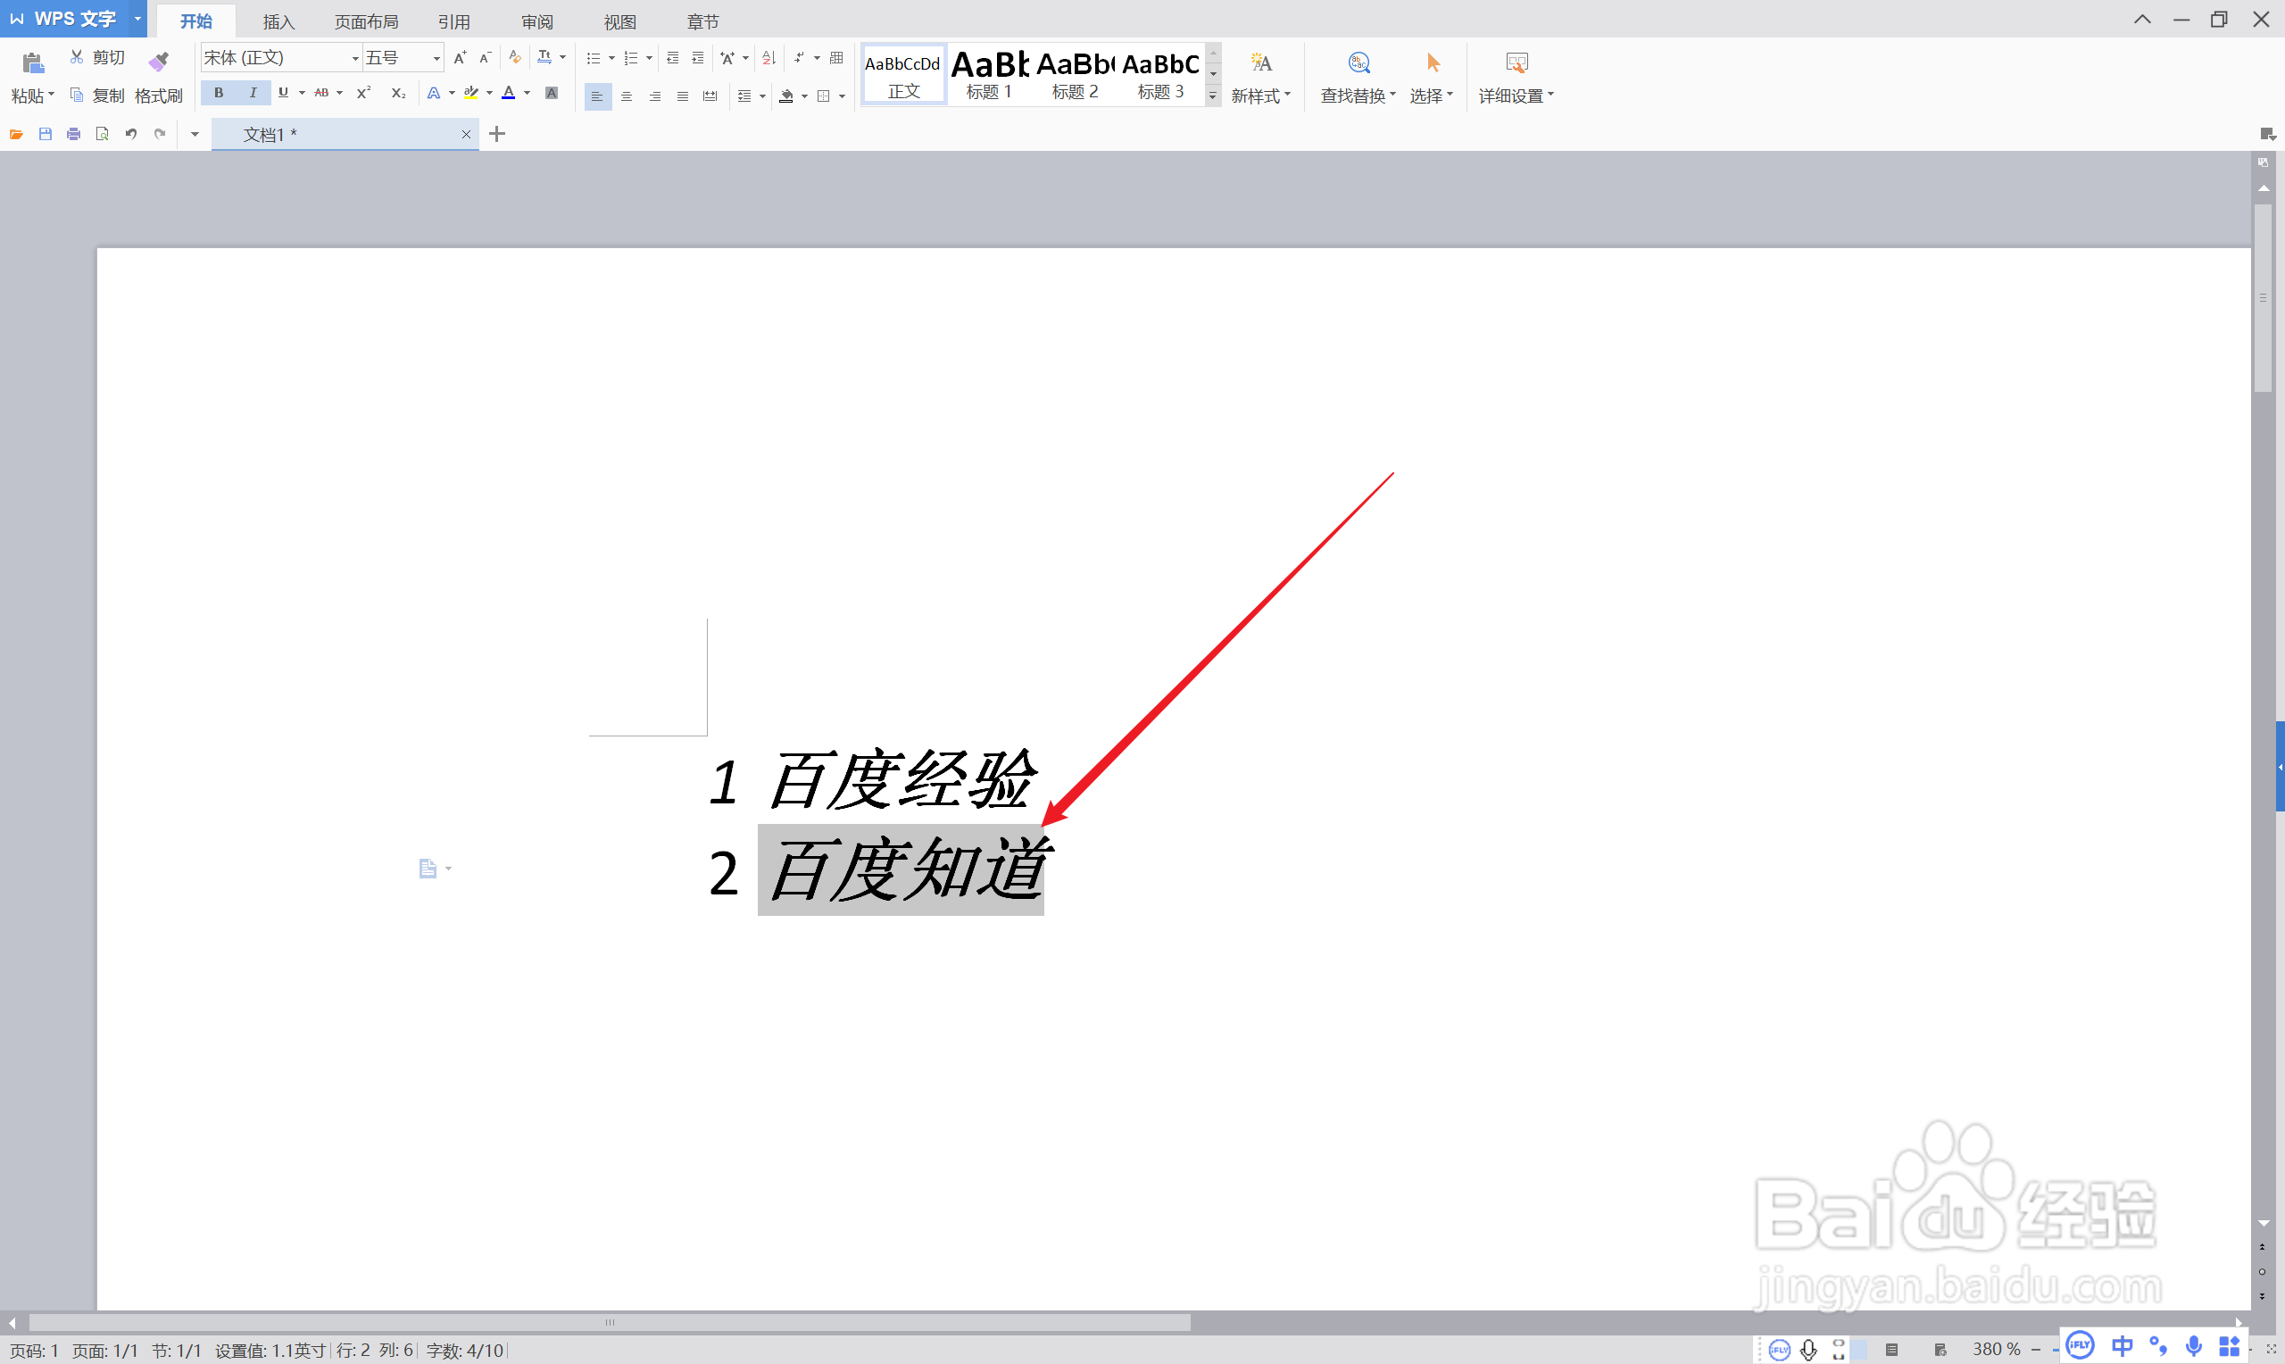This screenshot has height=1364, width=2285.
Task: Click the numbered list icon
Action: [x=630, y=58]
